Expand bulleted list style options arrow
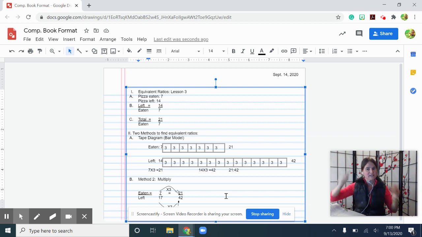This screenshot has height=237, width=422. pos(357,51)
